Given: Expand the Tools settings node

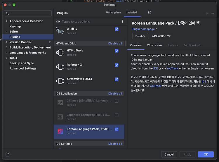Looking at the screenshot, I should pos(6,58).
